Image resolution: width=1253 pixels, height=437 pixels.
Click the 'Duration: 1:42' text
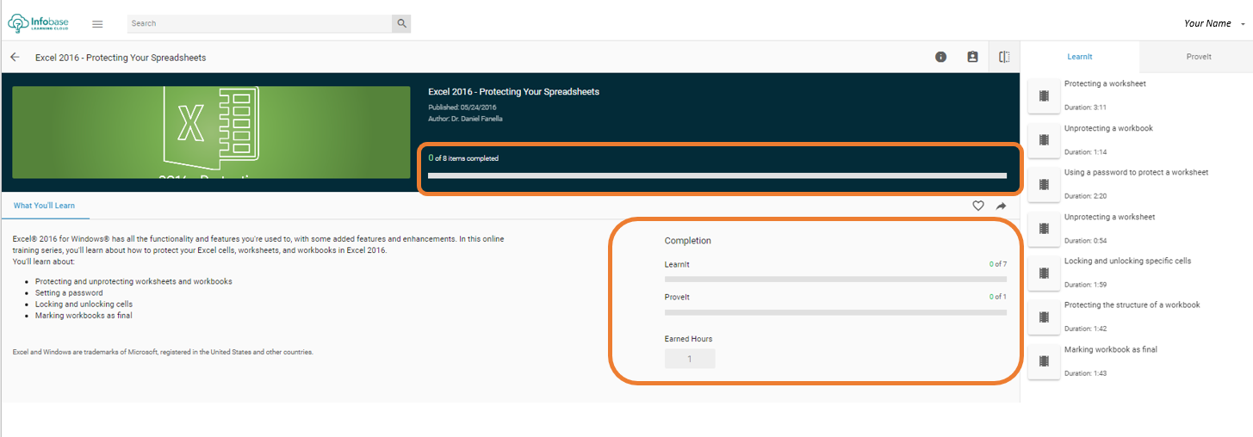click(1085, 329)
